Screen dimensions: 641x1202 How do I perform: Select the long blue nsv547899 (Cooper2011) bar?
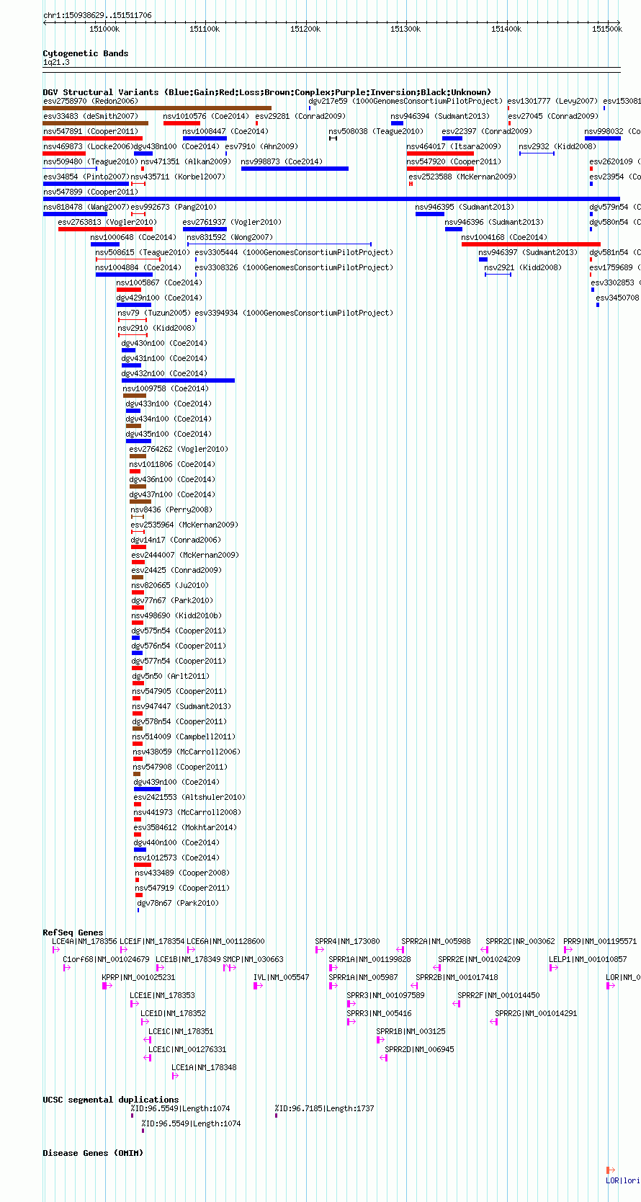[x=331, y=199]
